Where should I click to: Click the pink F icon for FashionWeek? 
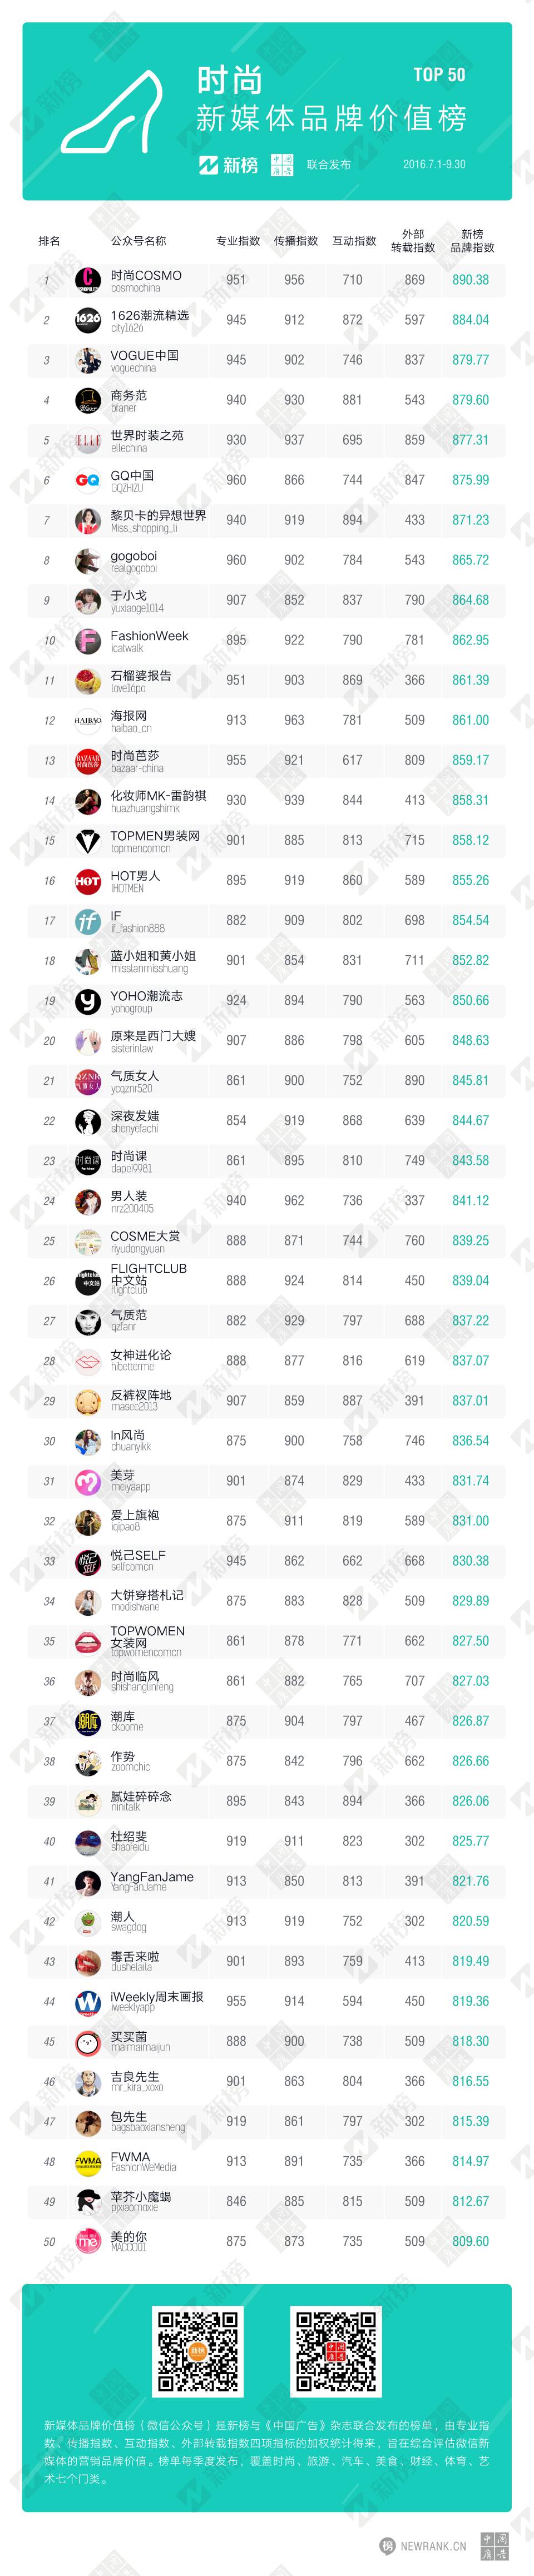tap(88, 640)
